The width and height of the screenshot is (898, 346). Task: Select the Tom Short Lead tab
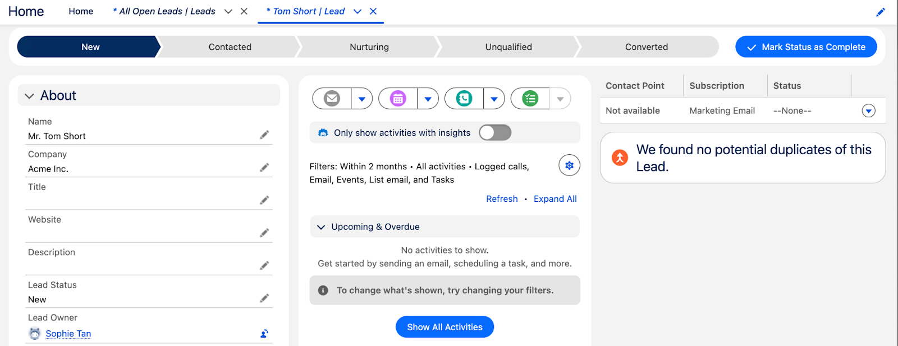(305, 11)
